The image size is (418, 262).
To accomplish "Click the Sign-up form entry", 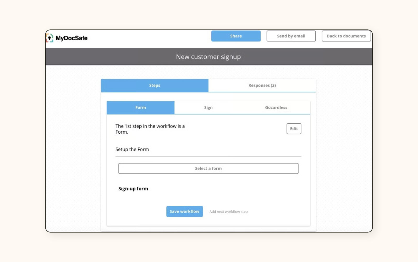I will tap(133, 189).
